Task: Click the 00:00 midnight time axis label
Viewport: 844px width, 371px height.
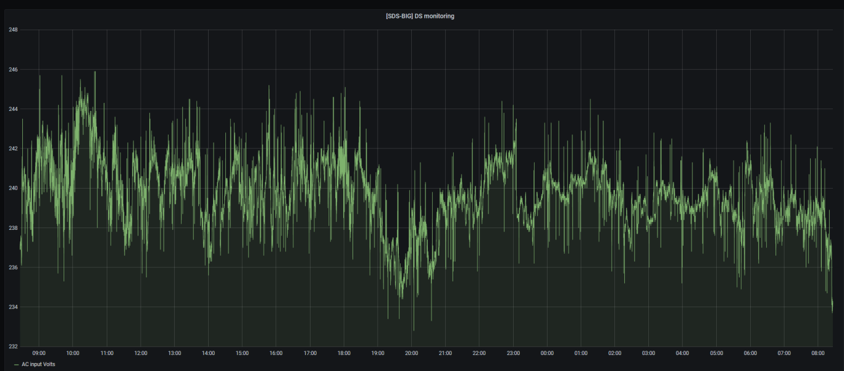Action: click(x=547, y=353)
